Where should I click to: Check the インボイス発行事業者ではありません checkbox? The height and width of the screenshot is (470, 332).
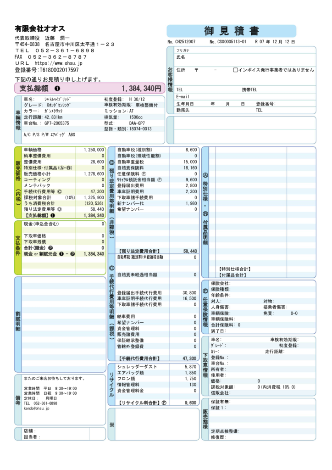pyautogui.click(x=235, y=70)
